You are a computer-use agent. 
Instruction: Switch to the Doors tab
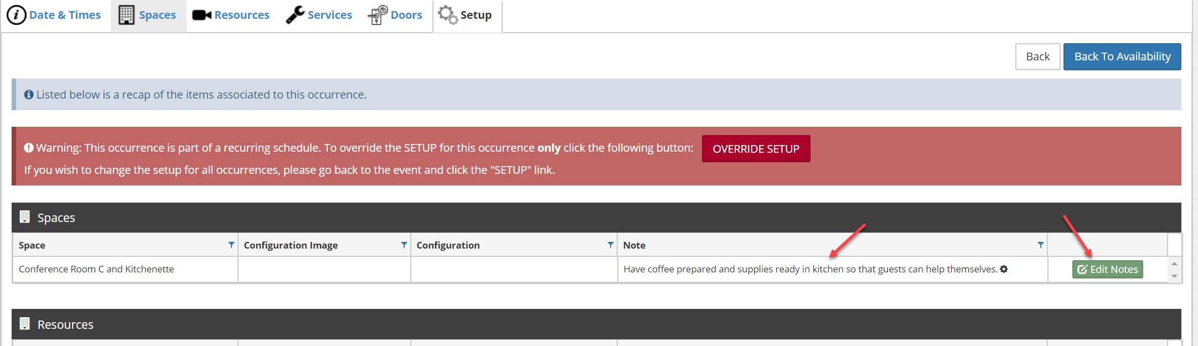395,15
